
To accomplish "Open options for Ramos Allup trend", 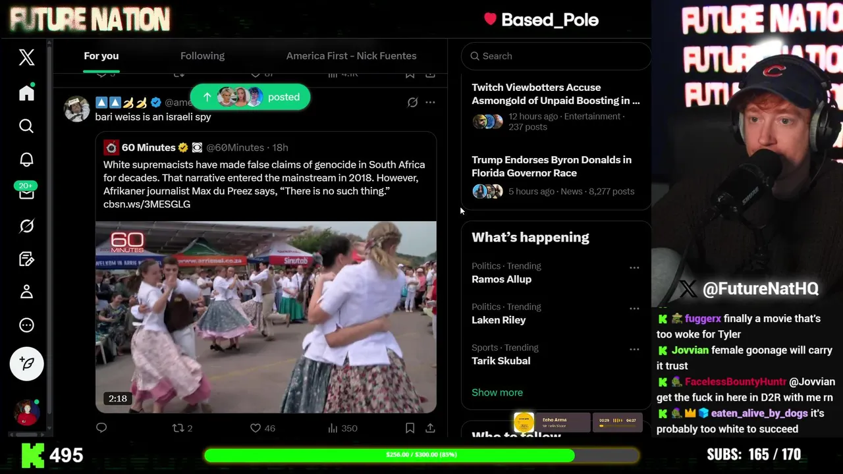I will pos(634,267).
